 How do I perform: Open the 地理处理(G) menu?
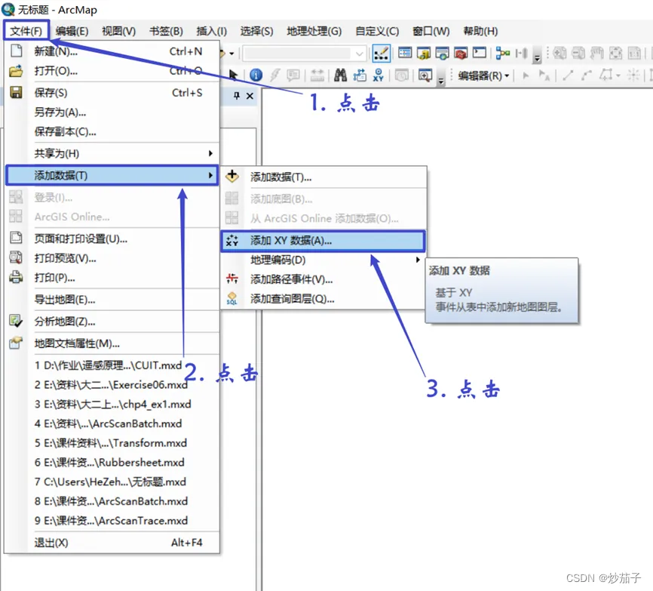[314, 31]
